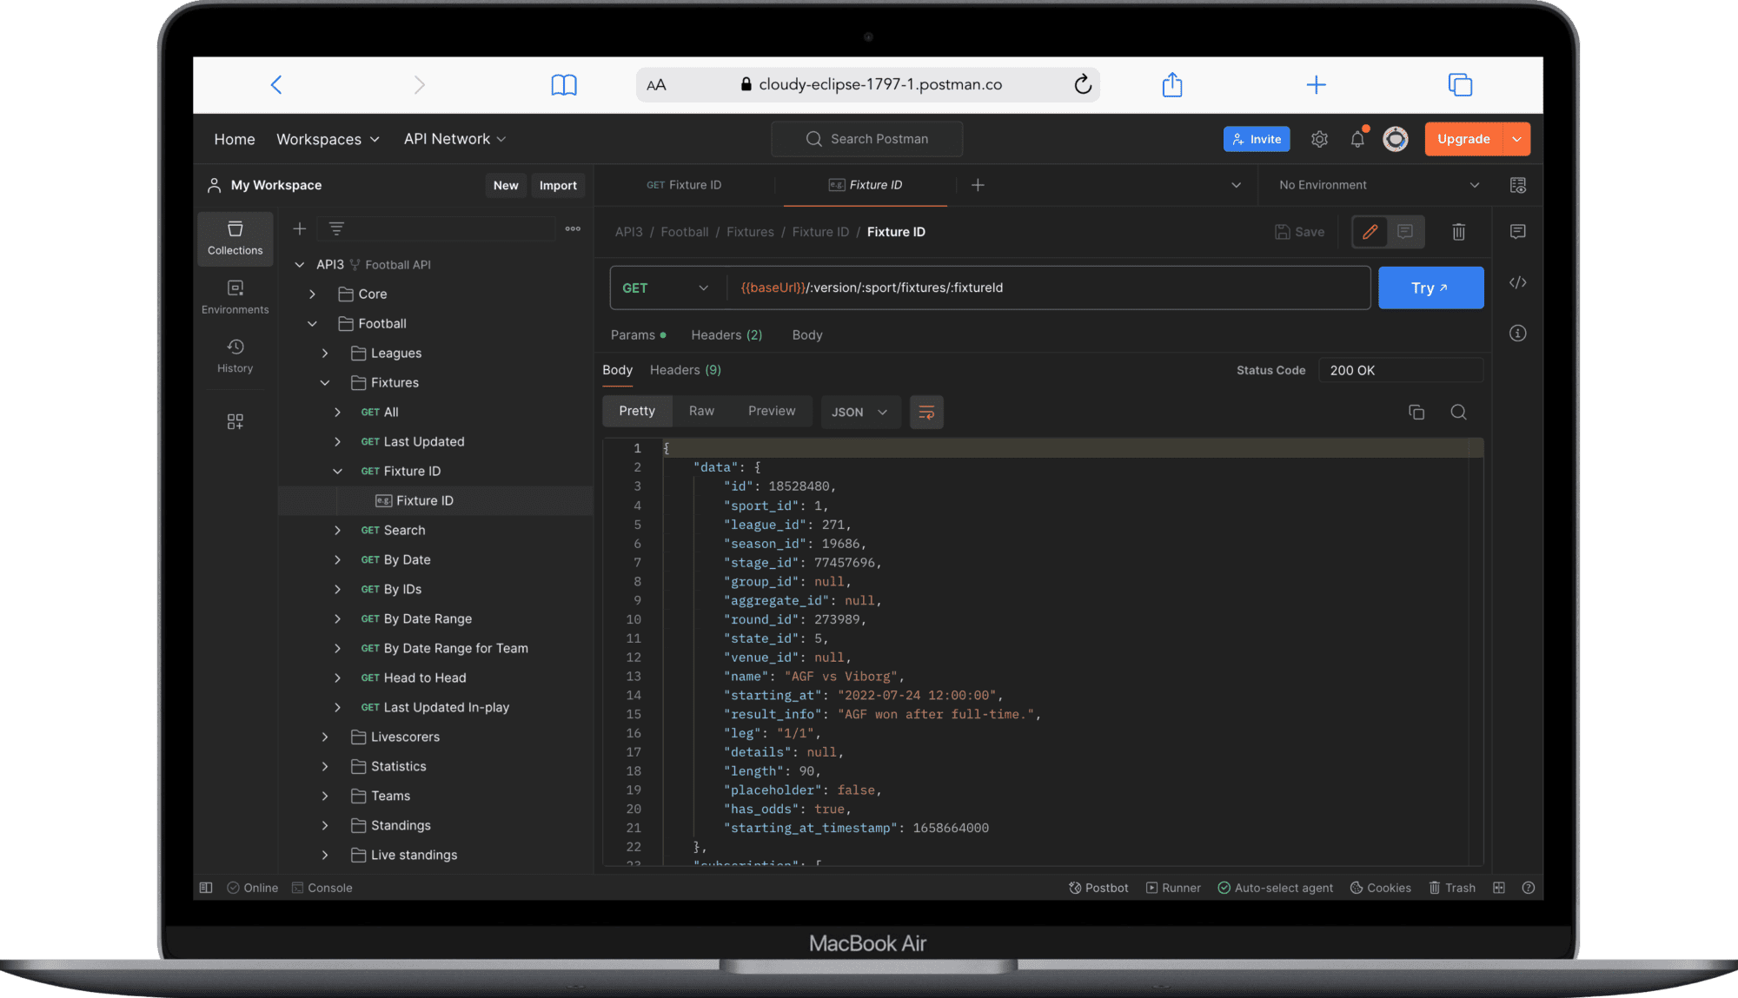Search the response with magnifier icon
Image resolution: width=1738 pixels, height=998 pixels.
(1458, 412)
